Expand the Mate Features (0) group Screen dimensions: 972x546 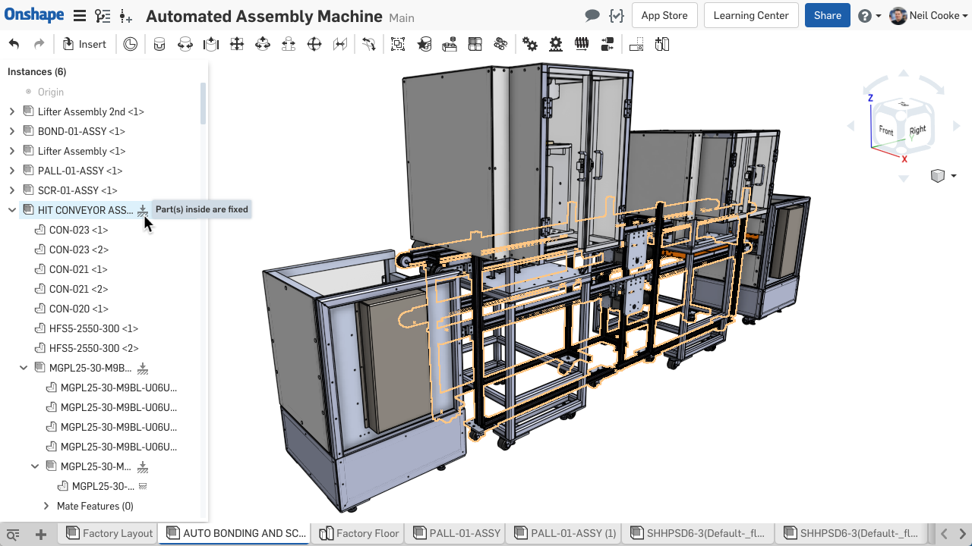tap(46, 506)
